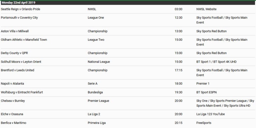
Task: Select the Serie A competition label
Action: coord(93,84)
